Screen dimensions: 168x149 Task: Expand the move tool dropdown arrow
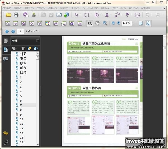tap(101, 15)
